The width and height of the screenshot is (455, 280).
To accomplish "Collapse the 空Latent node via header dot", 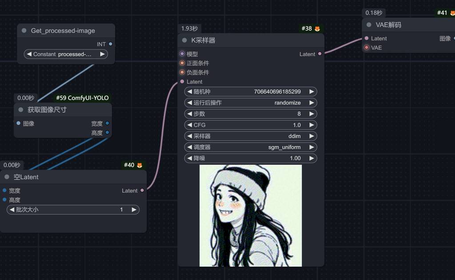I will coord(7,177).
